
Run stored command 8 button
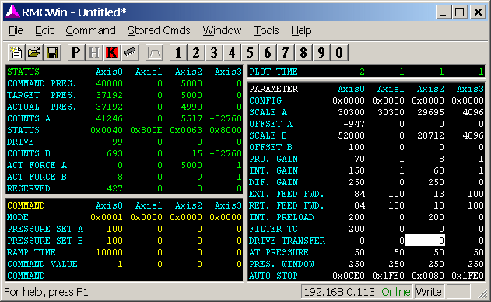[x=303, y=53]
